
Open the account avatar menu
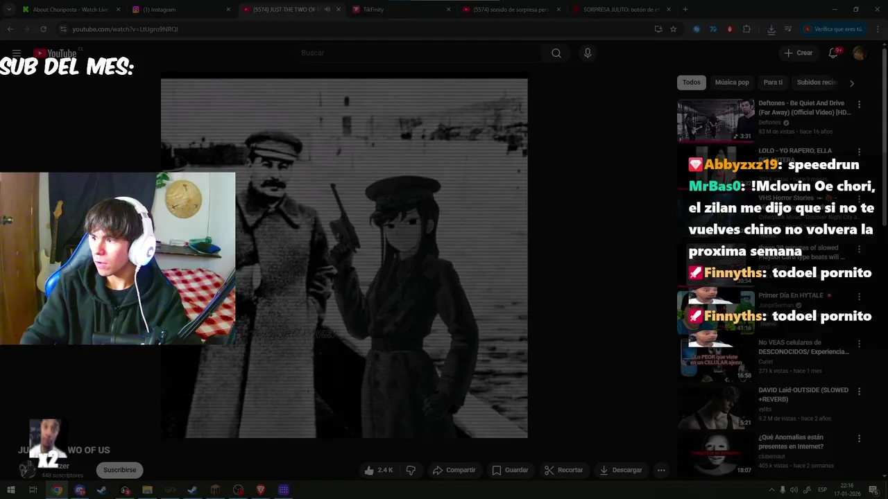click(859, 53)
